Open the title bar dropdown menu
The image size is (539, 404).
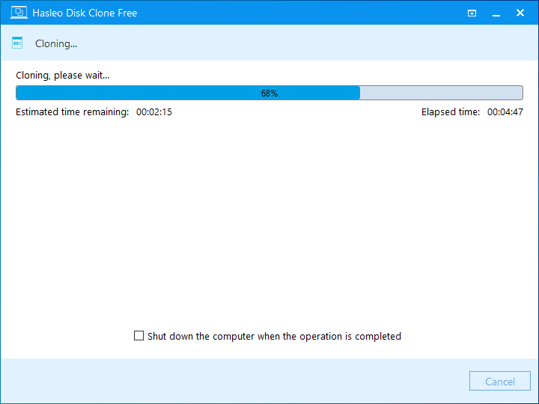pyautogui.click(x=472, y=13)
